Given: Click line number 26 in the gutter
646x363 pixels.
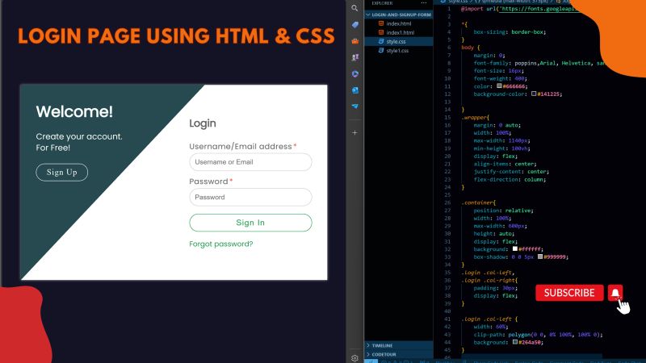Looking at the screenshot, I should pos(447,203).
